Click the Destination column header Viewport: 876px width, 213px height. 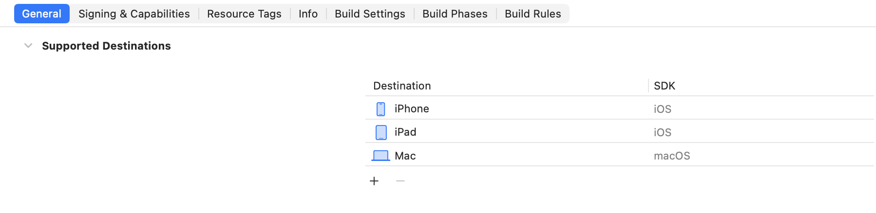pos(402,86)
